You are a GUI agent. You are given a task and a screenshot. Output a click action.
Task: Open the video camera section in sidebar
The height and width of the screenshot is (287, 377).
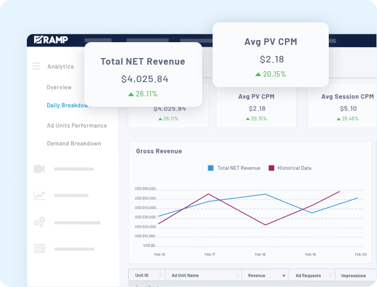click(x=39, y=169)
